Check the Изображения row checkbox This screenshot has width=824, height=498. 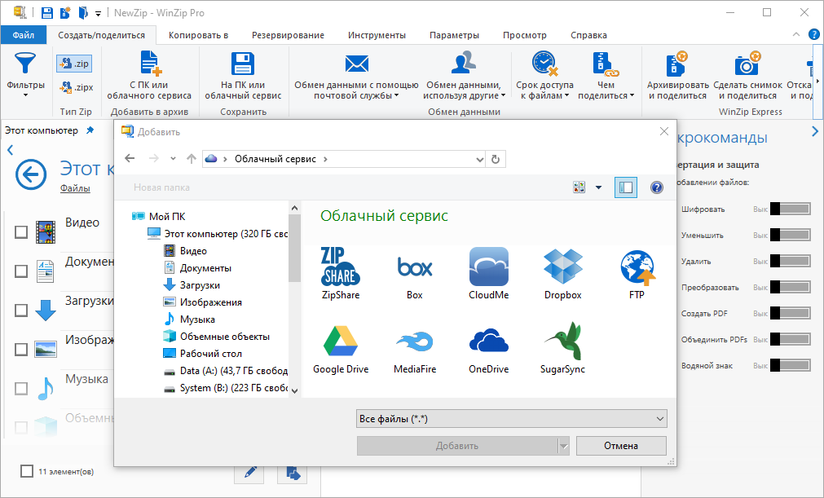(x=21, y=350)
